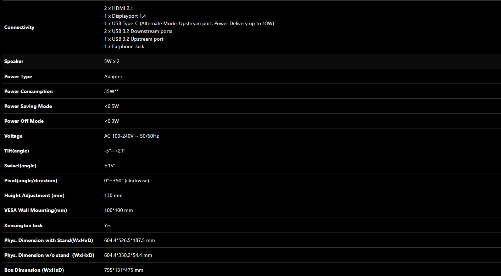The height and width of the screenshot is (276, 501).
Task: Click the VESA Wall Mounting(mm) label
Action: [x=35, y=211]
